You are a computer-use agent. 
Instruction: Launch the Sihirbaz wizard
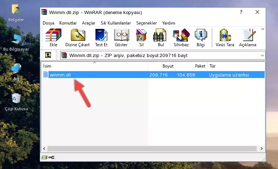click(181, 38)
